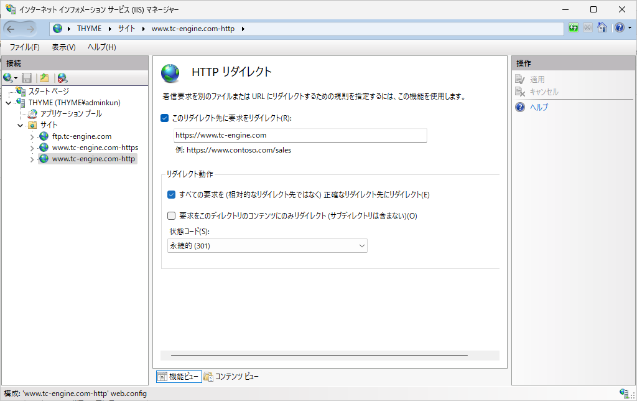
Task: Expand the www.tc-engine.com-http node
Action: (x=32, y=159)
